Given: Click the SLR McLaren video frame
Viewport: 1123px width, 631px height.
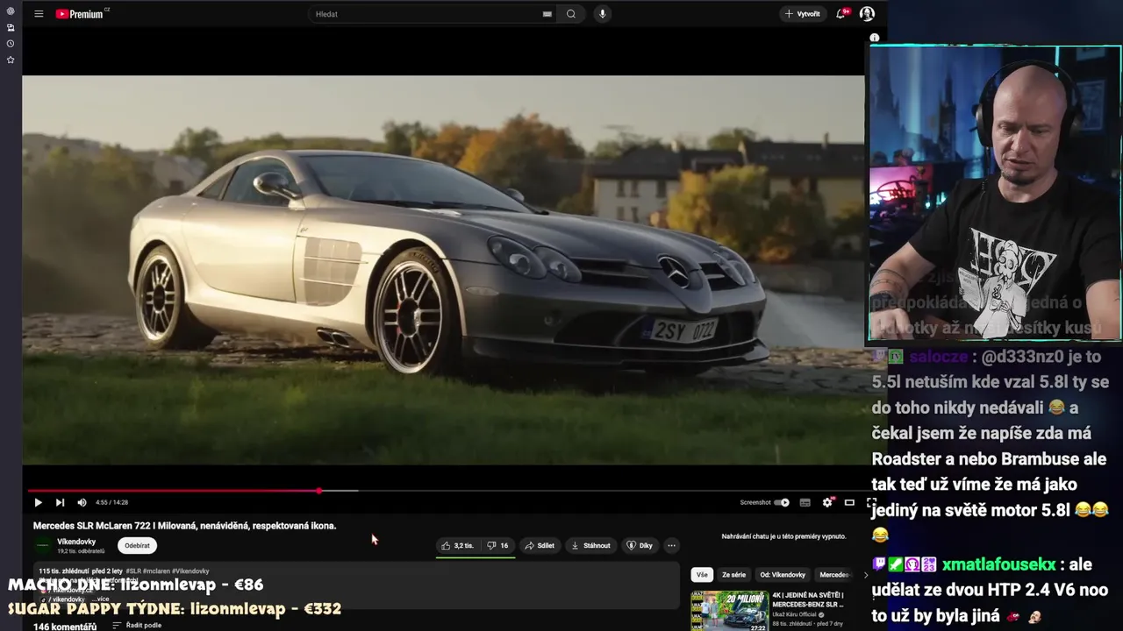Looking at the screenshot, I should 443,270.
